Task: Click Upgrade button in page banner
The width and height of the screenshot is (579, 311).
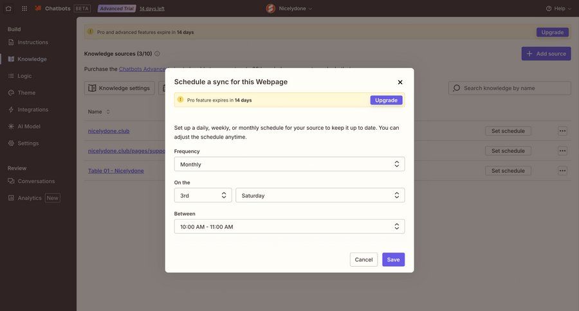Action: point(553,32)
